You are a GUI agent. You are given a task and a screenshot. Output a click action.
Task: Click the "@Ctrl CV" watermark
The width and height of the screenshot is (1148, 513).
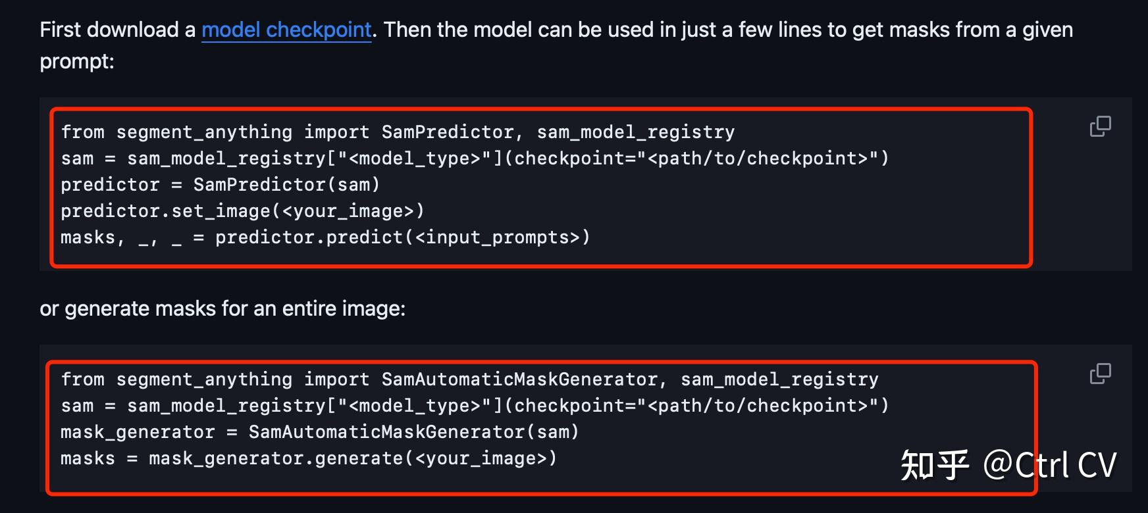1049,466
